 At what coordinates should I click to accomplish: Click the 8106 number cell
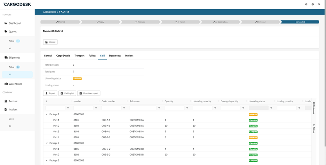pos(76,149)
